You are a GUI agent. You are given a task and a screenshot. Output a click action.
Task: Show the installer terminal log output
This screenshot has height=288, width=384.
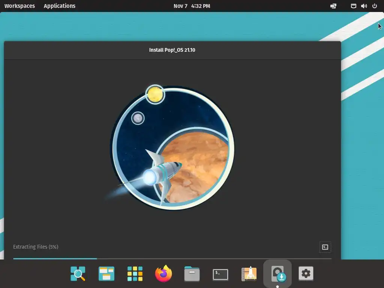point(325,247)
